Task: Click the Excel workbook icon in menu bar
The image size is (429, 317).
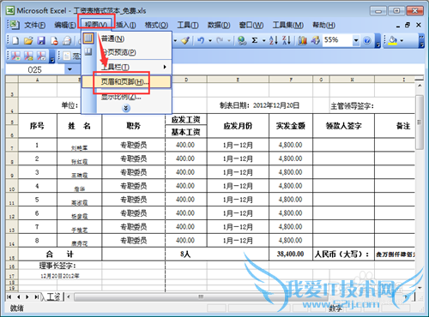Action: click(x=14, y=25)
